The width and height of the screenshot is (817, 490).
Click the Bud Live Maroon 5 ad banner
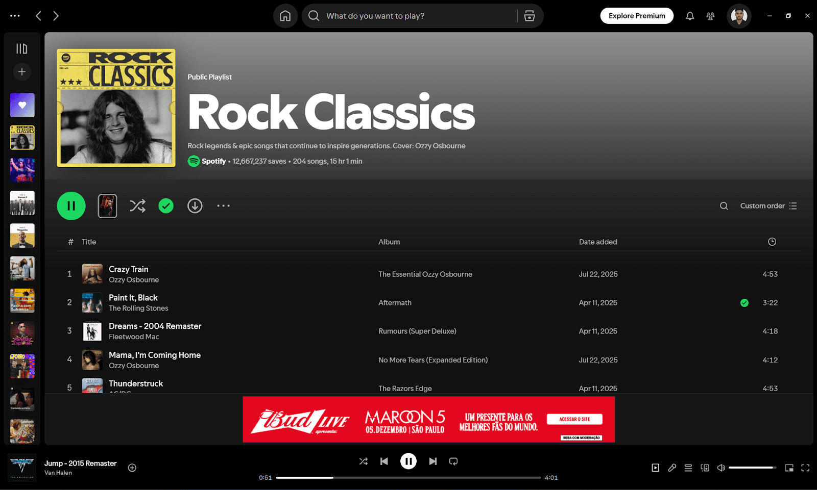point(428,419)
